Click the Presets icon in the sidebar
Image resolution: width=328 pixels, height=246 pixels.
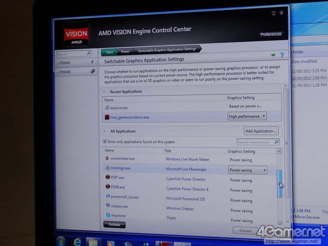pos(93,71)
